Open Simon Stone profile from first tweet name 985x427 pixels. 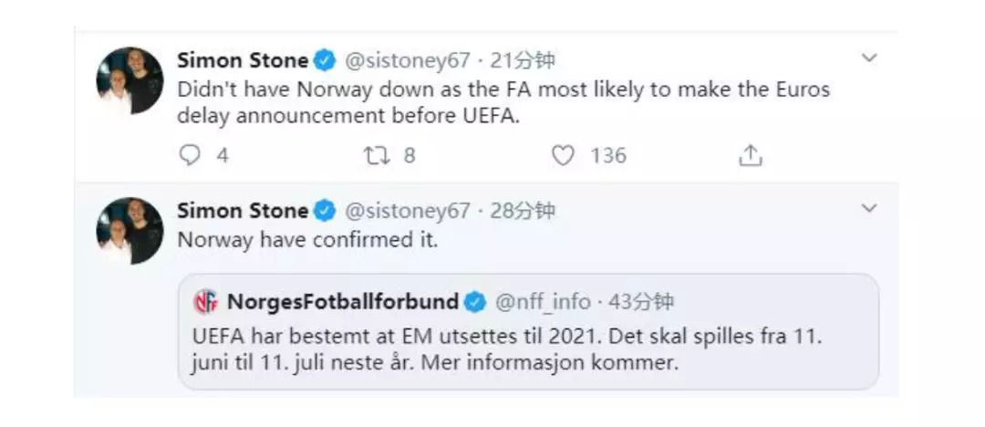(x=242, y=61)
